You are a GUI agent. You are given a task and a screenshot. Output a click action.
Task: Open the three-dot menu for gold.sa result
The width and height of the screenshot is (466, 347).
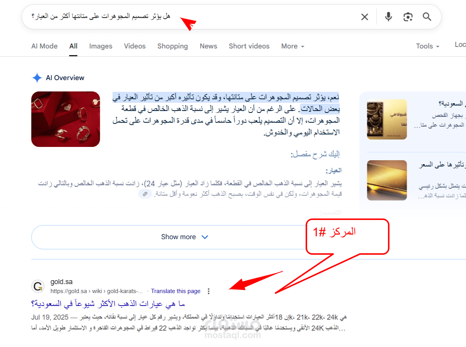click(x=209, y=291)
